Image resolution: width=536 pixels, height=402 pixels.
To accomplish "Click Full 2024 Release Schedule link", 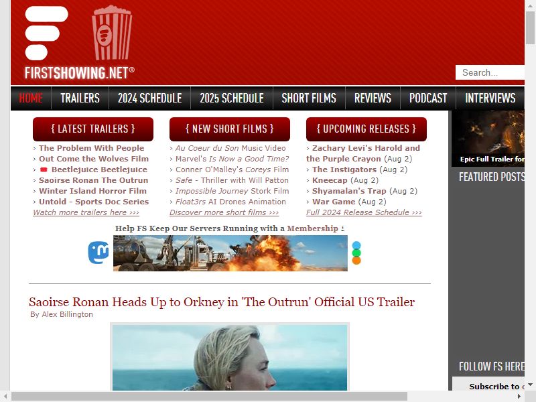I will [364, 212].
